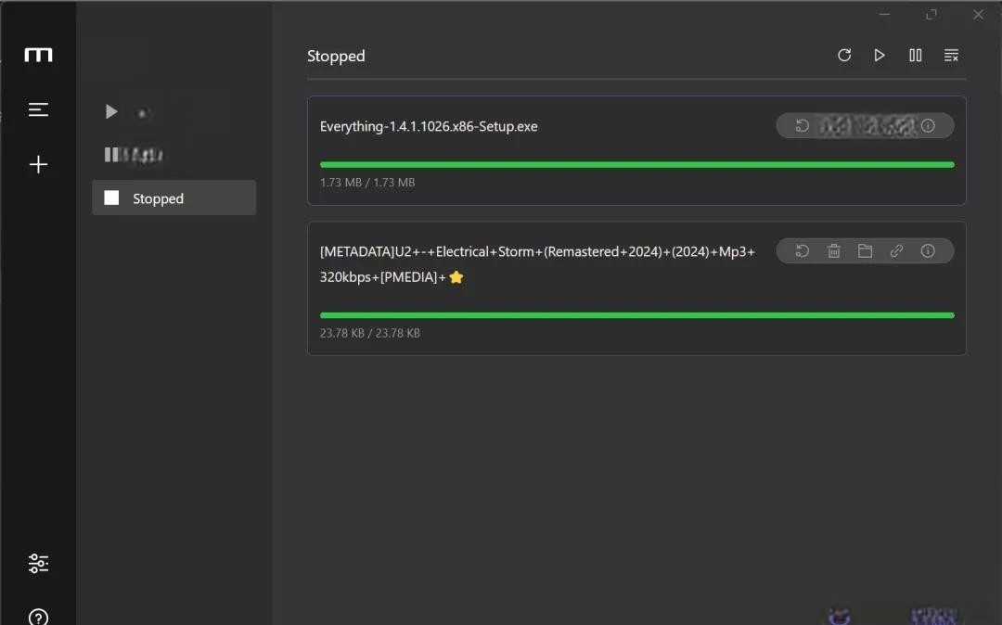Add a new download task
Screen dimensions: 1002x625
[x=38, y=164]
